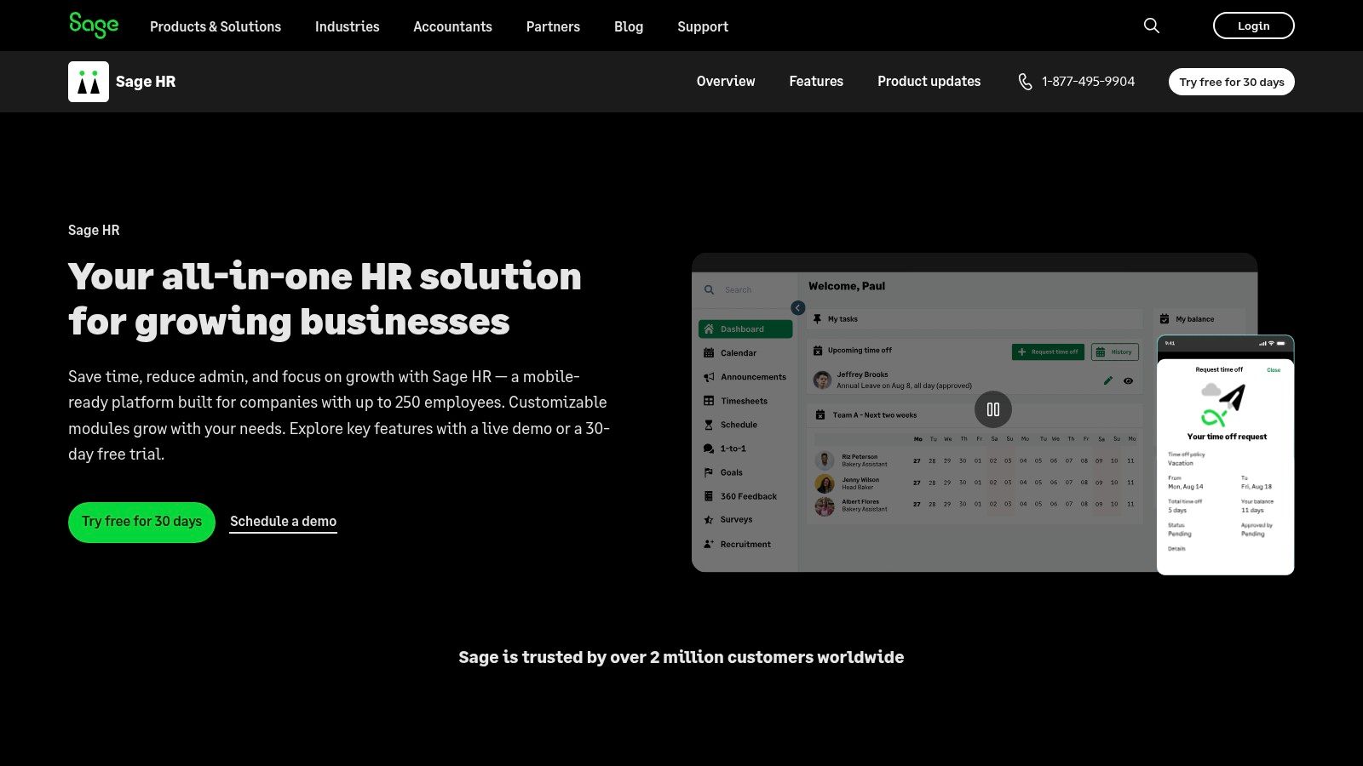
Task: Click 360 Feedback in demo sidebar
Action: (x=740, y=496)
